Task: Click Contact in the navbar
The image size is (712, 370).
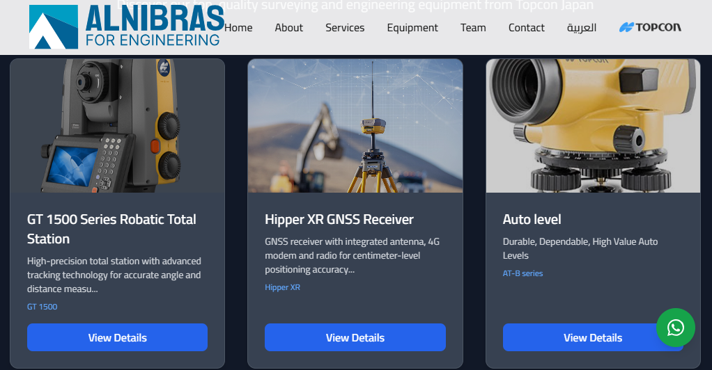Action: 526,28
